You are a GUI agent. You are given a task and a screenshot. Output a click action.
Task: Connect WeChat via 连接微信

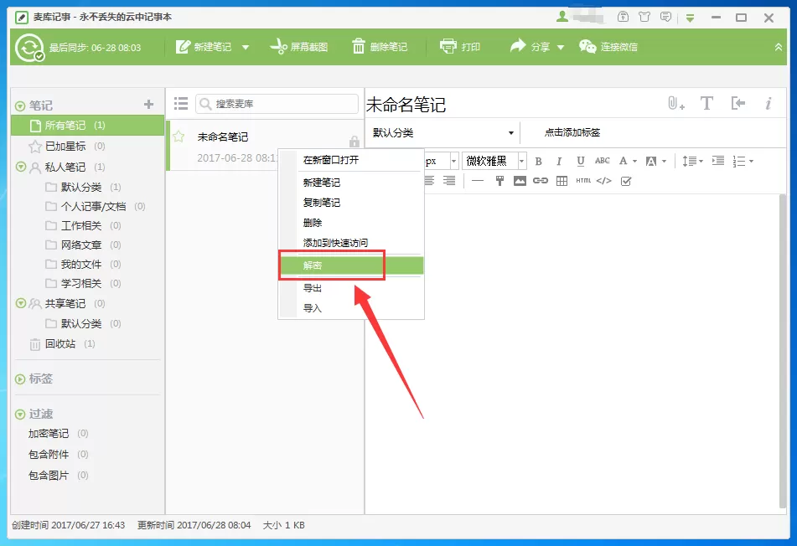click(608, 47)
